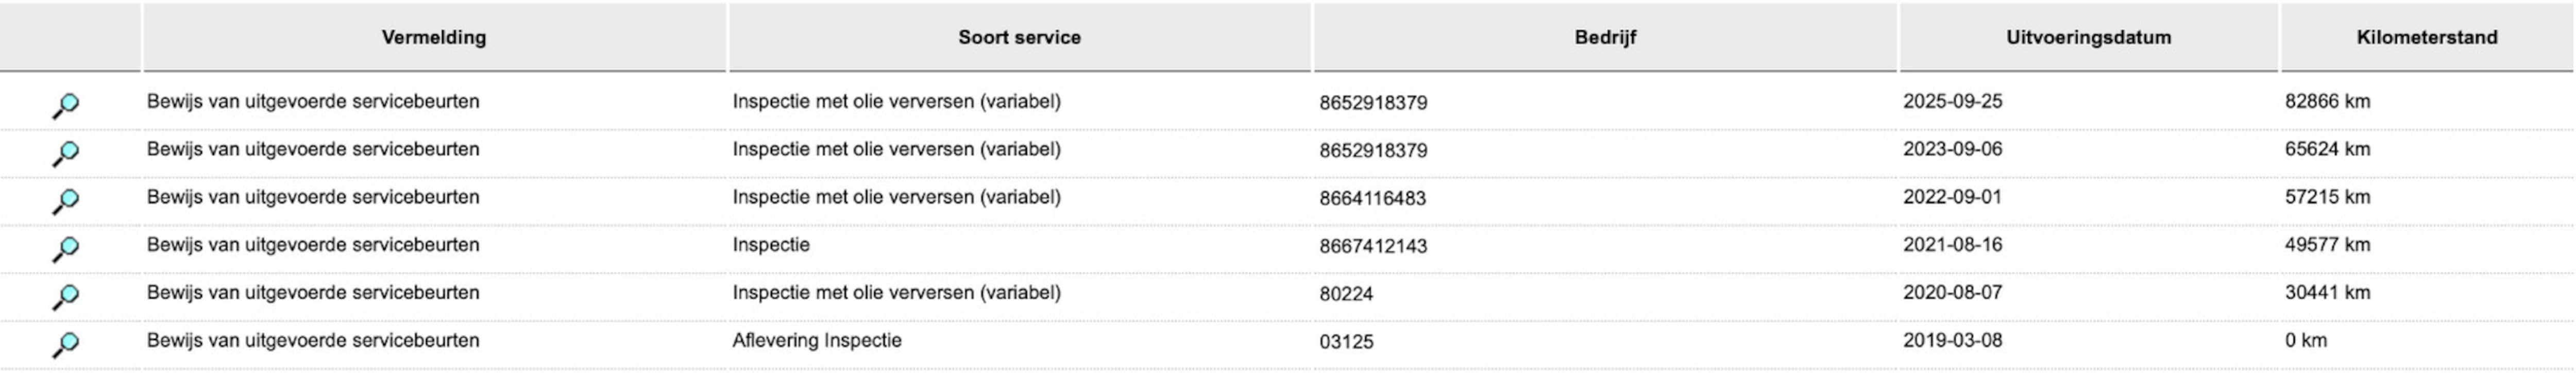This screenshot has height=373, width=2576.
Task: Click the Uitvoeringsdatum column header
Action: tap(2088, 37)
